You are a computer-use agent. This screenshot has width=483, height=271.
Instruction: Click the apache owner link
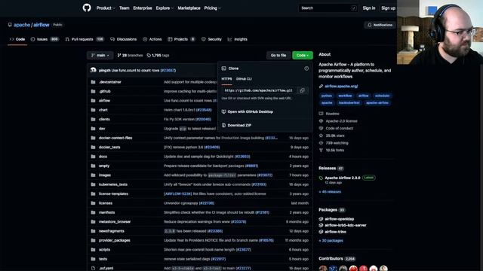tap(22, 25)
